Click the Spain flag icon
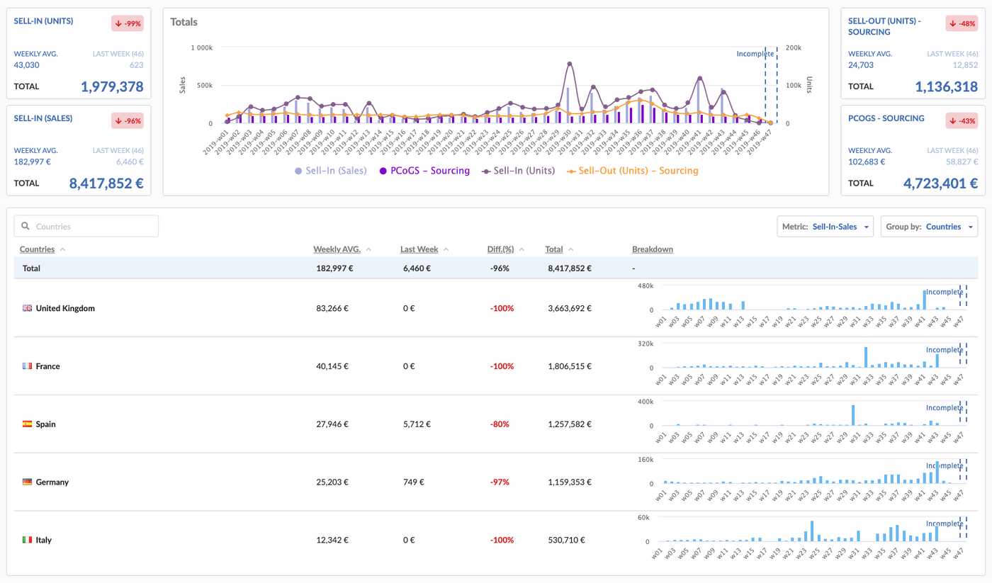This screenshot has height=583, width=992. 27,424
